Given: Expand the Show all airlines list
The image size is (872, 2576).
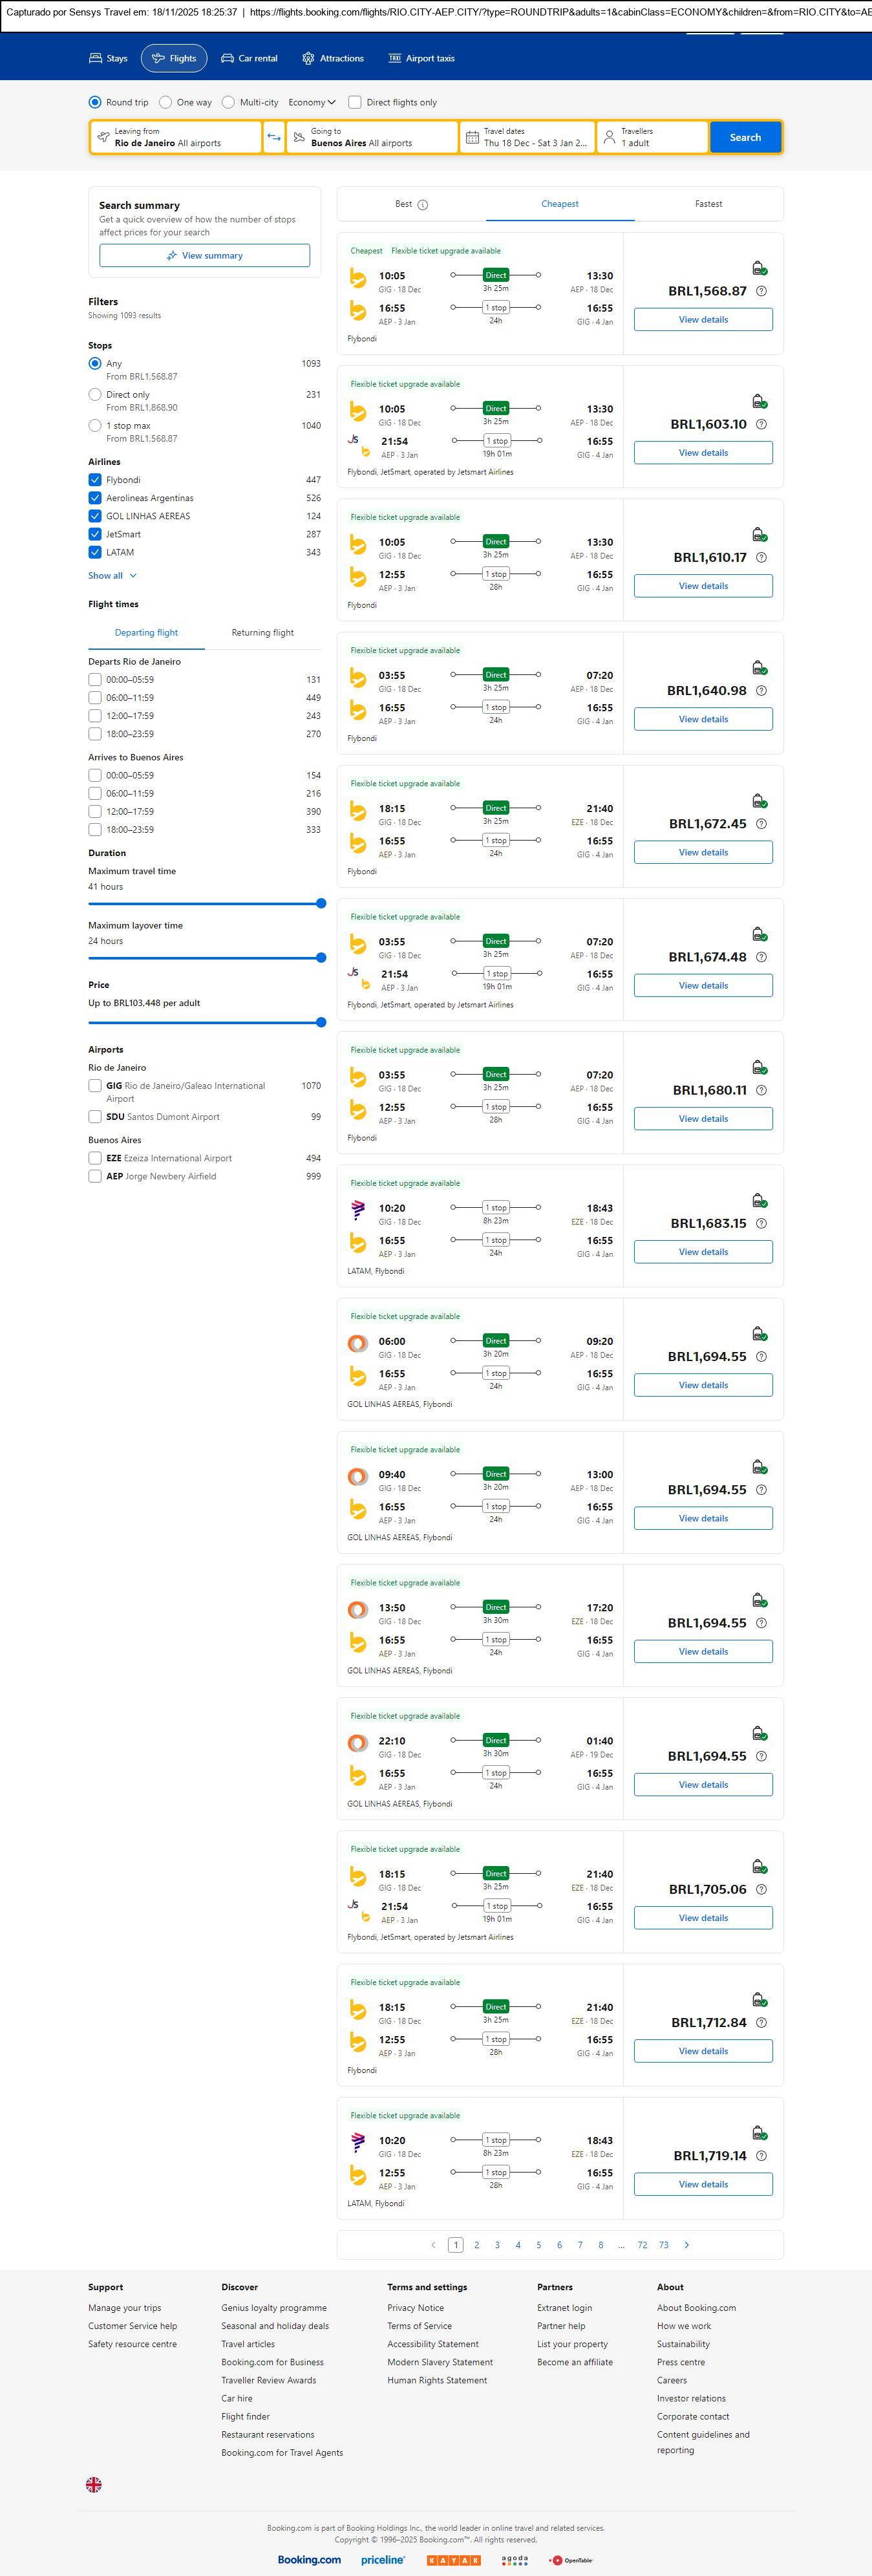Looking at the screenshot, I should point(112,576).
